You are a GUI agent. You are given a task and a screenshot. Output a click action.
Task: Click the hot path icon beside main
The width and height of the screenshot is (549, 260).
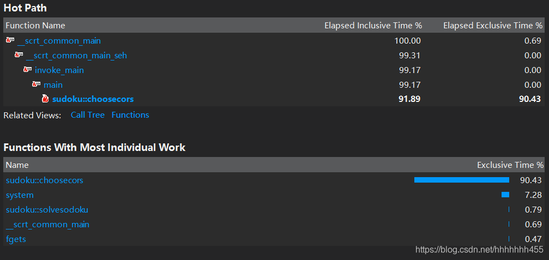click(x=37, y=84)
